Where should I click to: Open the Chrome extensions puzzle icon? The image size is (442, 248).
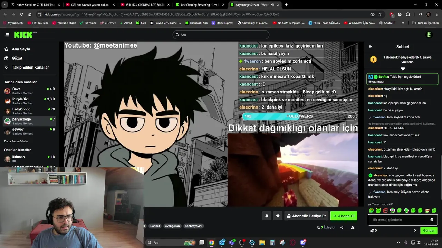coord(408,14)
